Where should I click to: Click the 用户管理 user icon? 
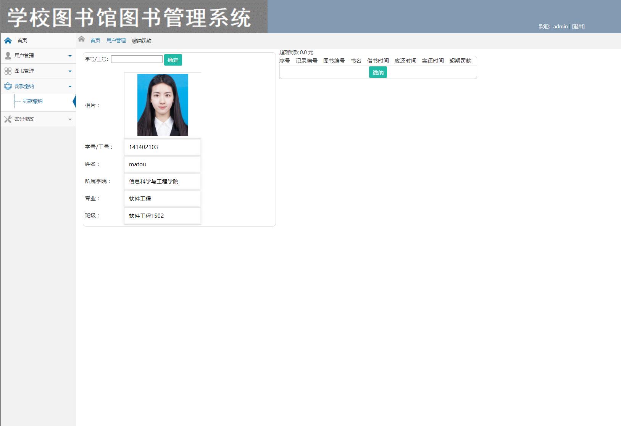coord(8,56)
